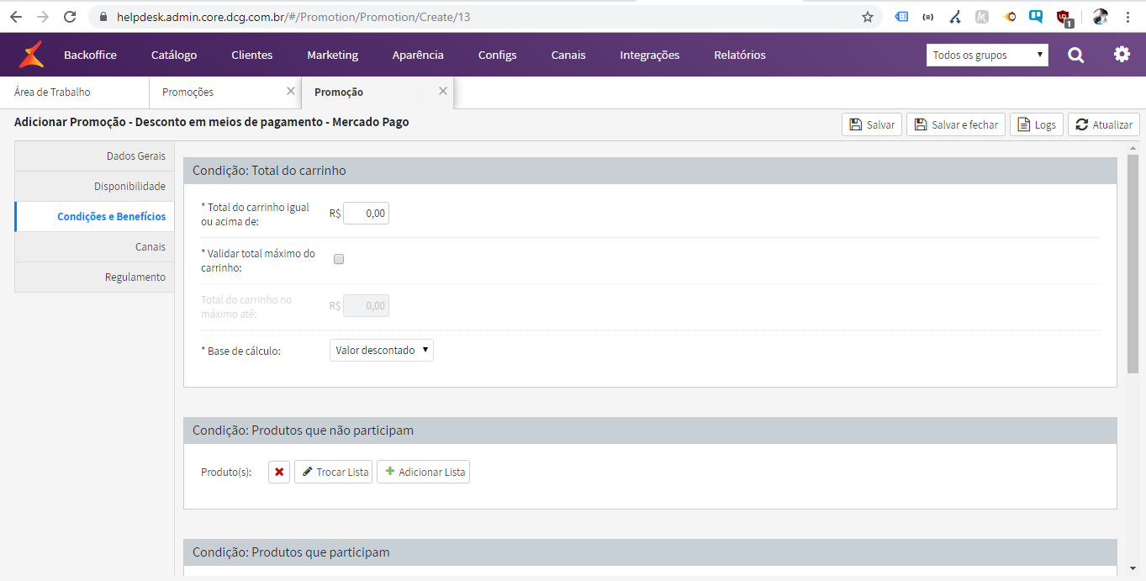
Task: Open the curly braces extension icon
Action: click(928, 17)
